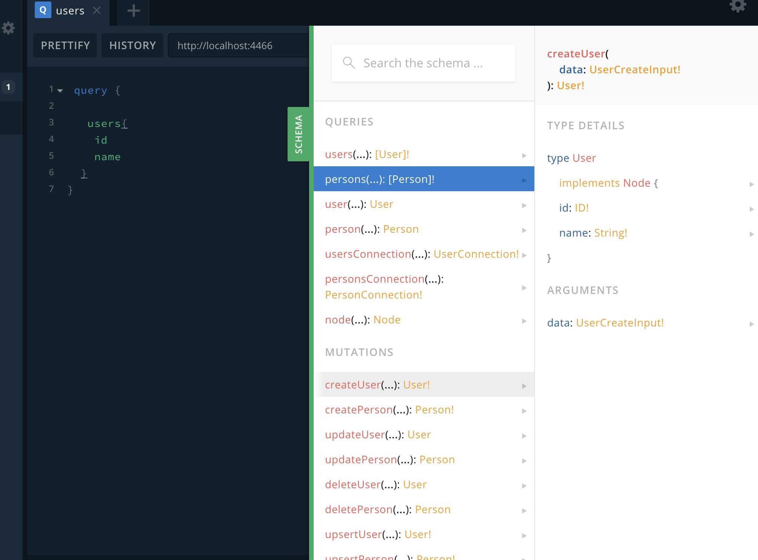Screen dimensions: 758x560
Task: Click UserCreateInput! type in createUser signature
Action: pos(634,70)
